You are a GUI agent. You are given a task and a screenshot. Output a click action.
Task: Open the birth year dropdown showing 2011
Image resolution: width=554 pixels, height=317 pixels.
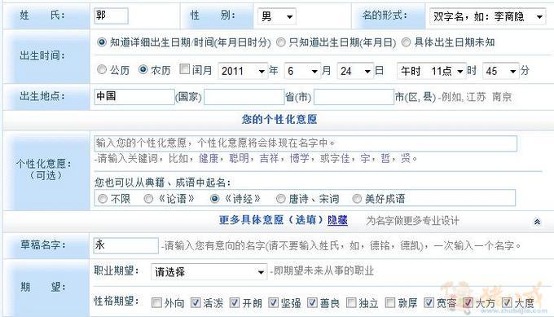[x=243, y=71]
